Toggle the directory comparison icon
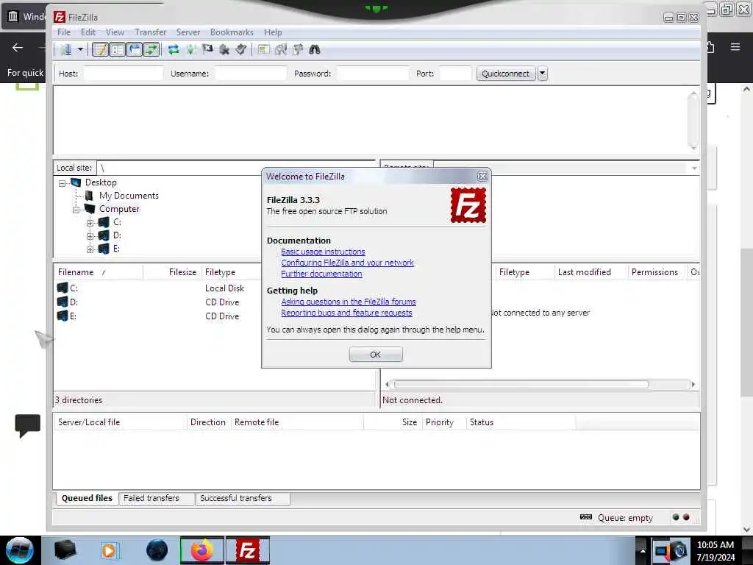Viewport: 753px width, 565px height. point(281,49)
